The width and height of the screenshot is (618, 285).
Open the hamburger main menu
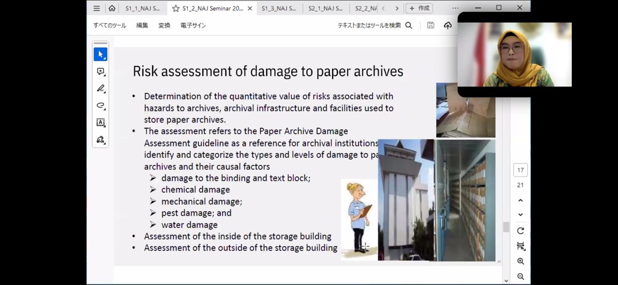point(97,8)
